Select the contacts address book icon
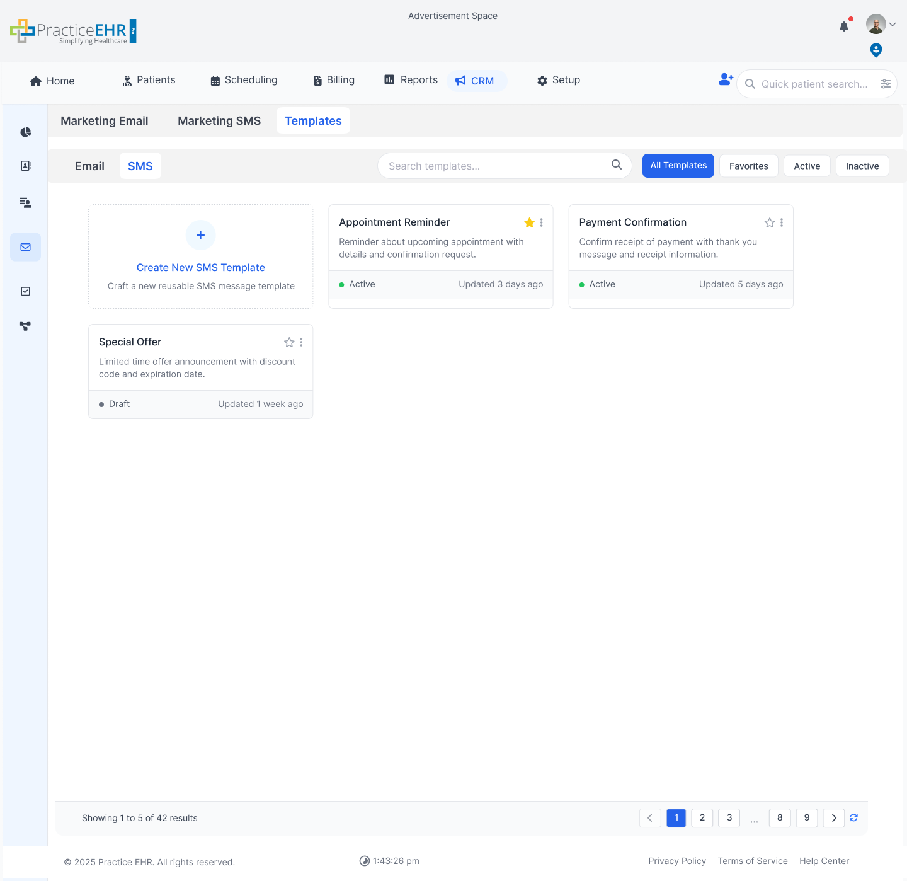 tap(25, 165)
